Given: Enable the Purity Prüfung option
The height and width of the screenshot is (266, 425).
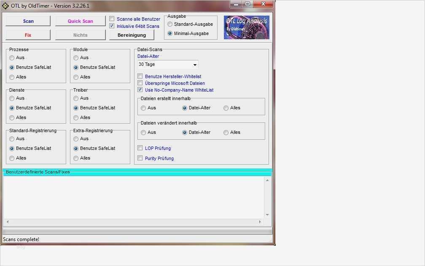Looking at the screenshot, I should pos(140,158).
